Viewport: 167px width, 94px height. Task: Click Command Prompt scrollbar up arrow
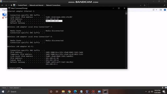tap(126, 11)
